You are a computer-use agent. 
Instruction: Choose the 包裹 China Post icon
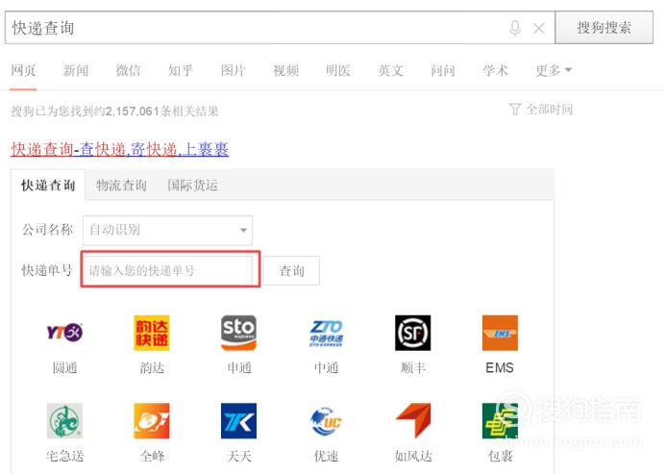point(500,420)
